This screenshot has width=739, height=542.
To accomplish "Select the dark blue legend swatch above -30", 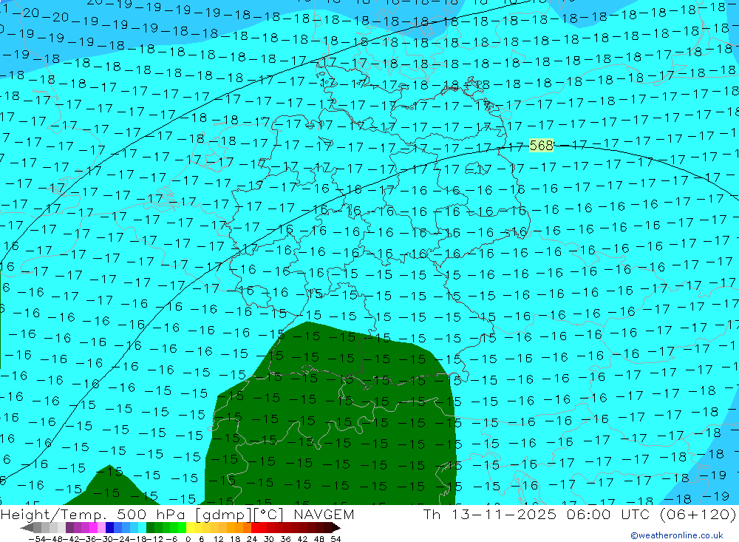I will click(x=109, y=528).
